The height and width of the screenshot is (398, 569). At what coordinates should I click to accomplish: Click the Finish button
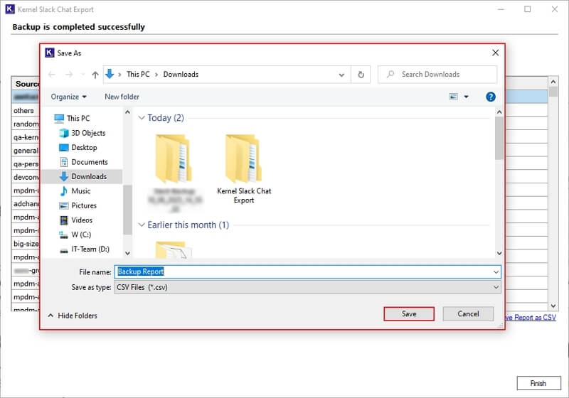[x=538, y=383]
